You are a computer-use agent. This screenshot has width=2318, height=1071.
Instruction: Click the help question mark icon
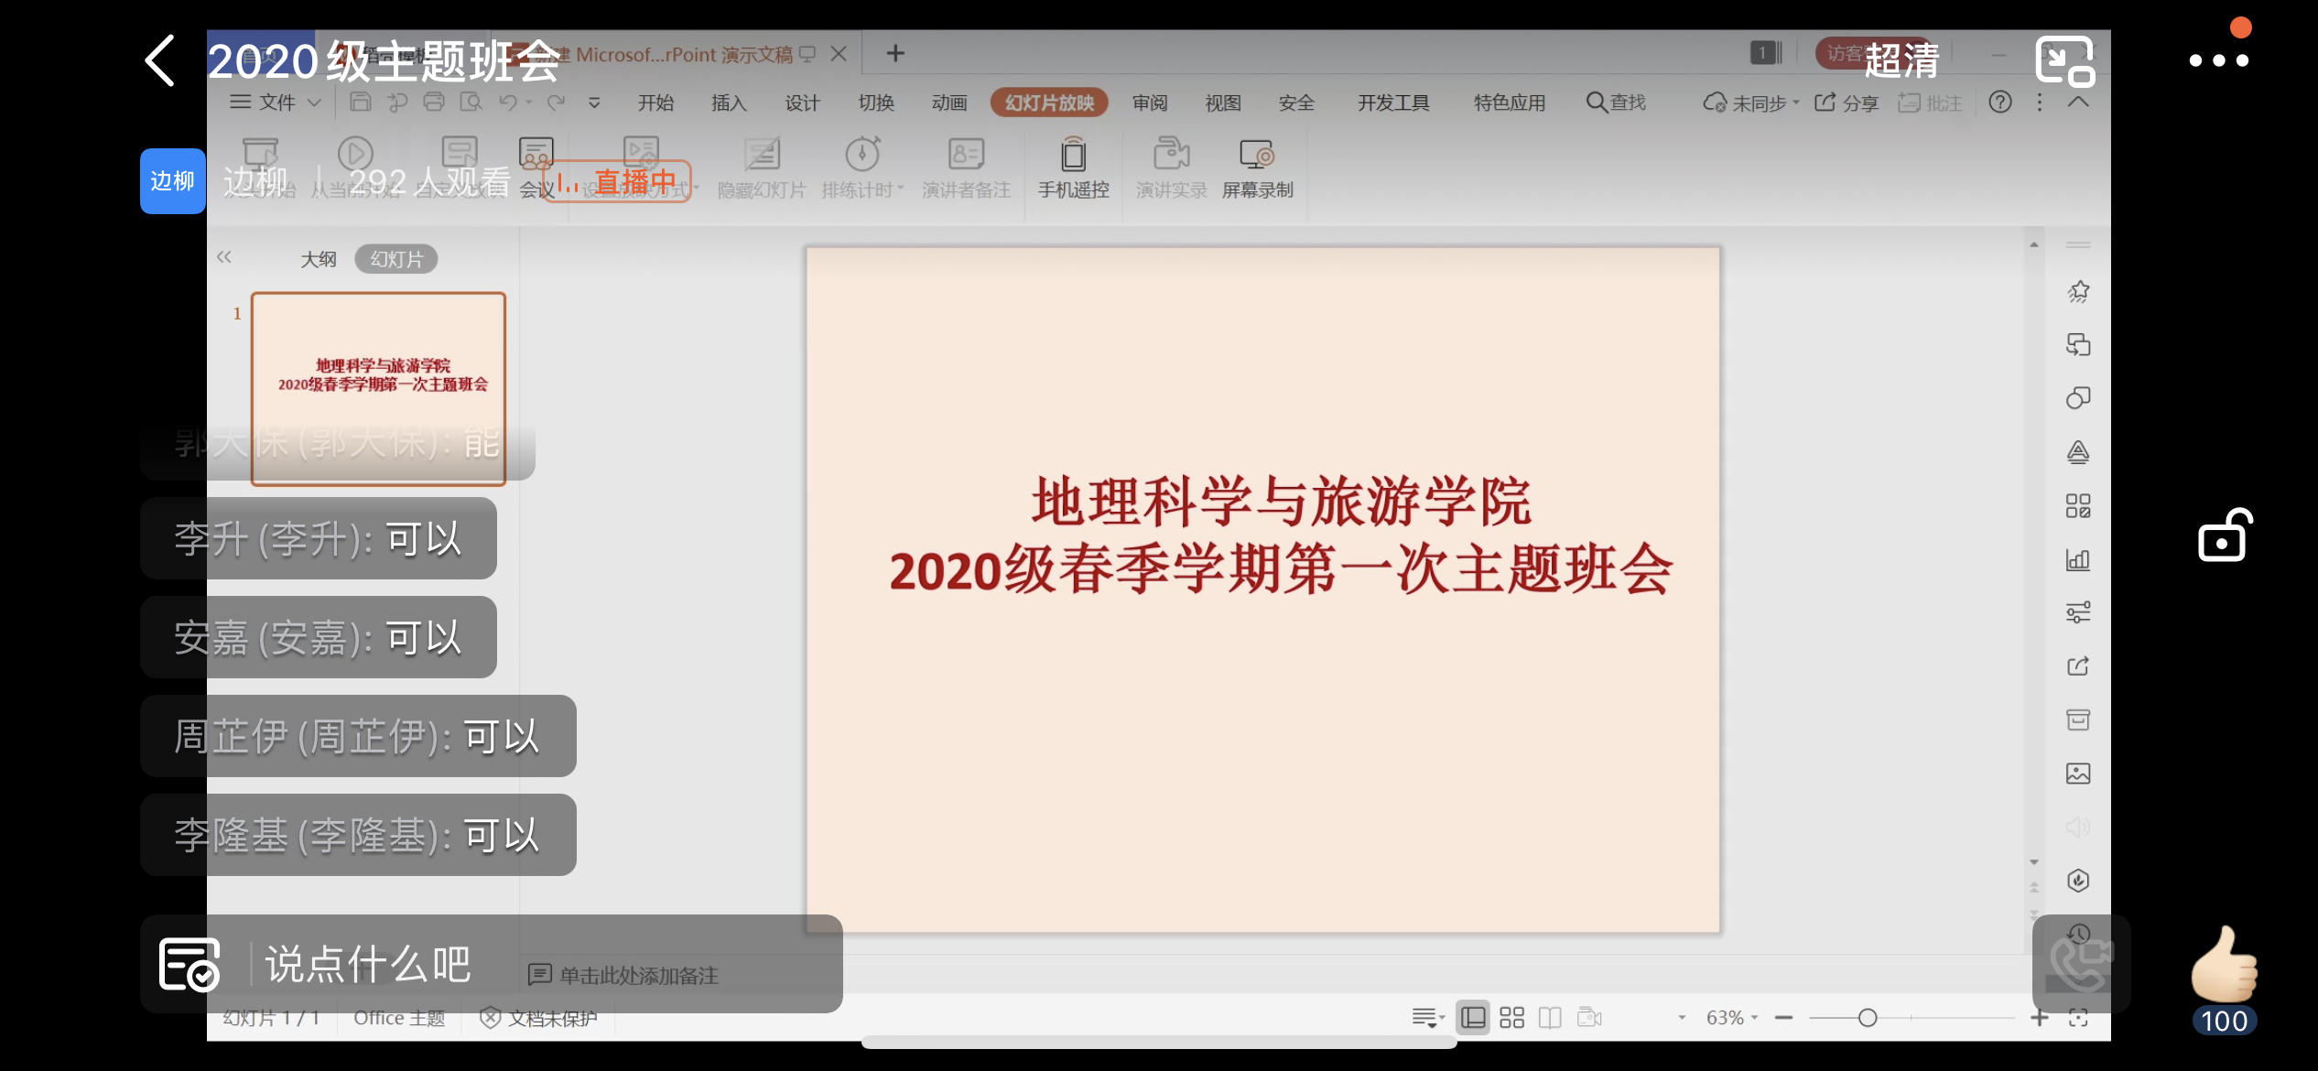[2000, 102]
